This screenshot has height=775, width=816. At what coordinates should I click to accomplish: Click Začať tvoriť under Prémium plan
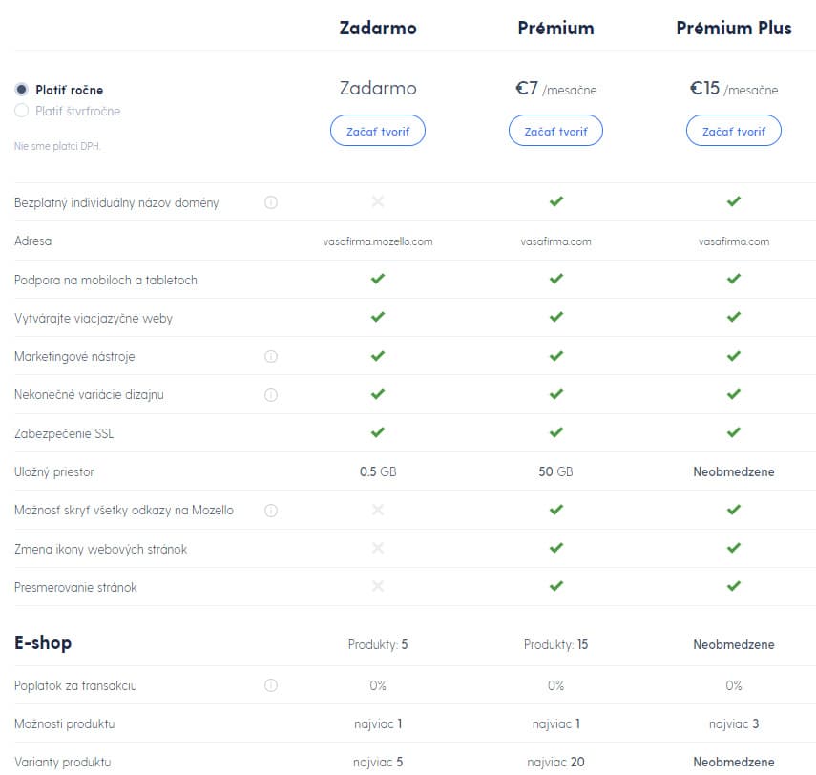555,131
